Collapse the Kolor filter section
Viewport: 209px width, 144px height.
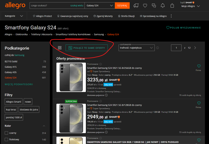[44, 126]
